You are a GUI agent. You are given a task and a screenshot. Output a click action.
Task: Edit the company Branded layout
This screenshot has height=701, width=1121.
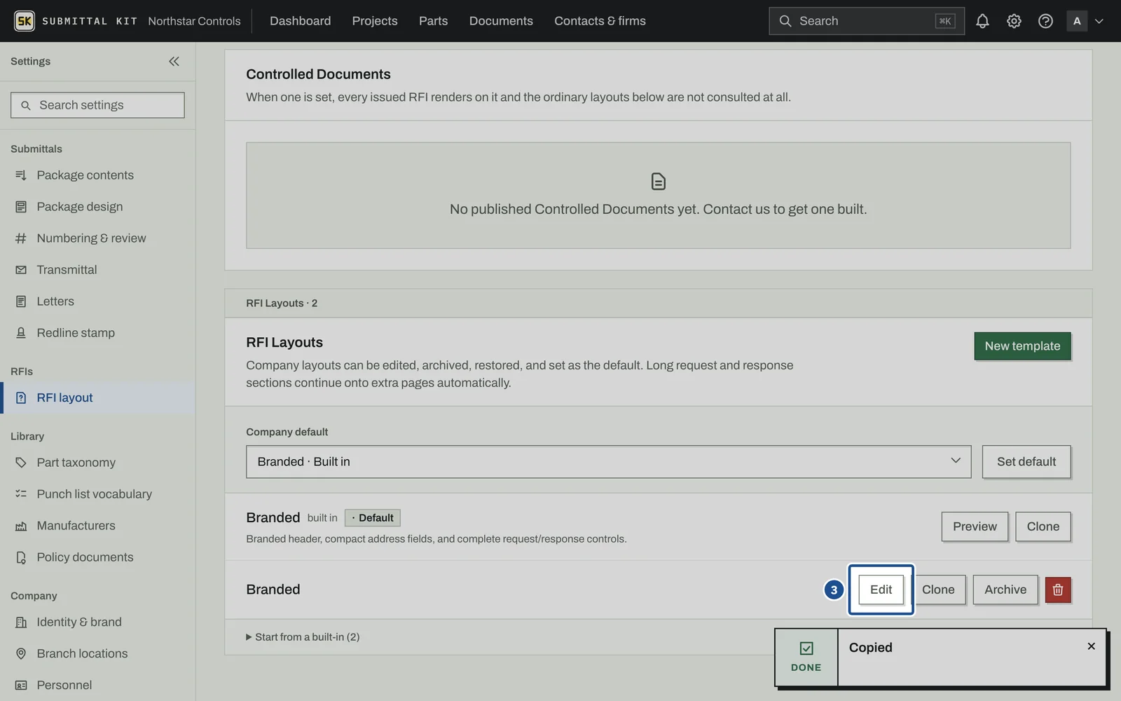(x=881, y=590)
